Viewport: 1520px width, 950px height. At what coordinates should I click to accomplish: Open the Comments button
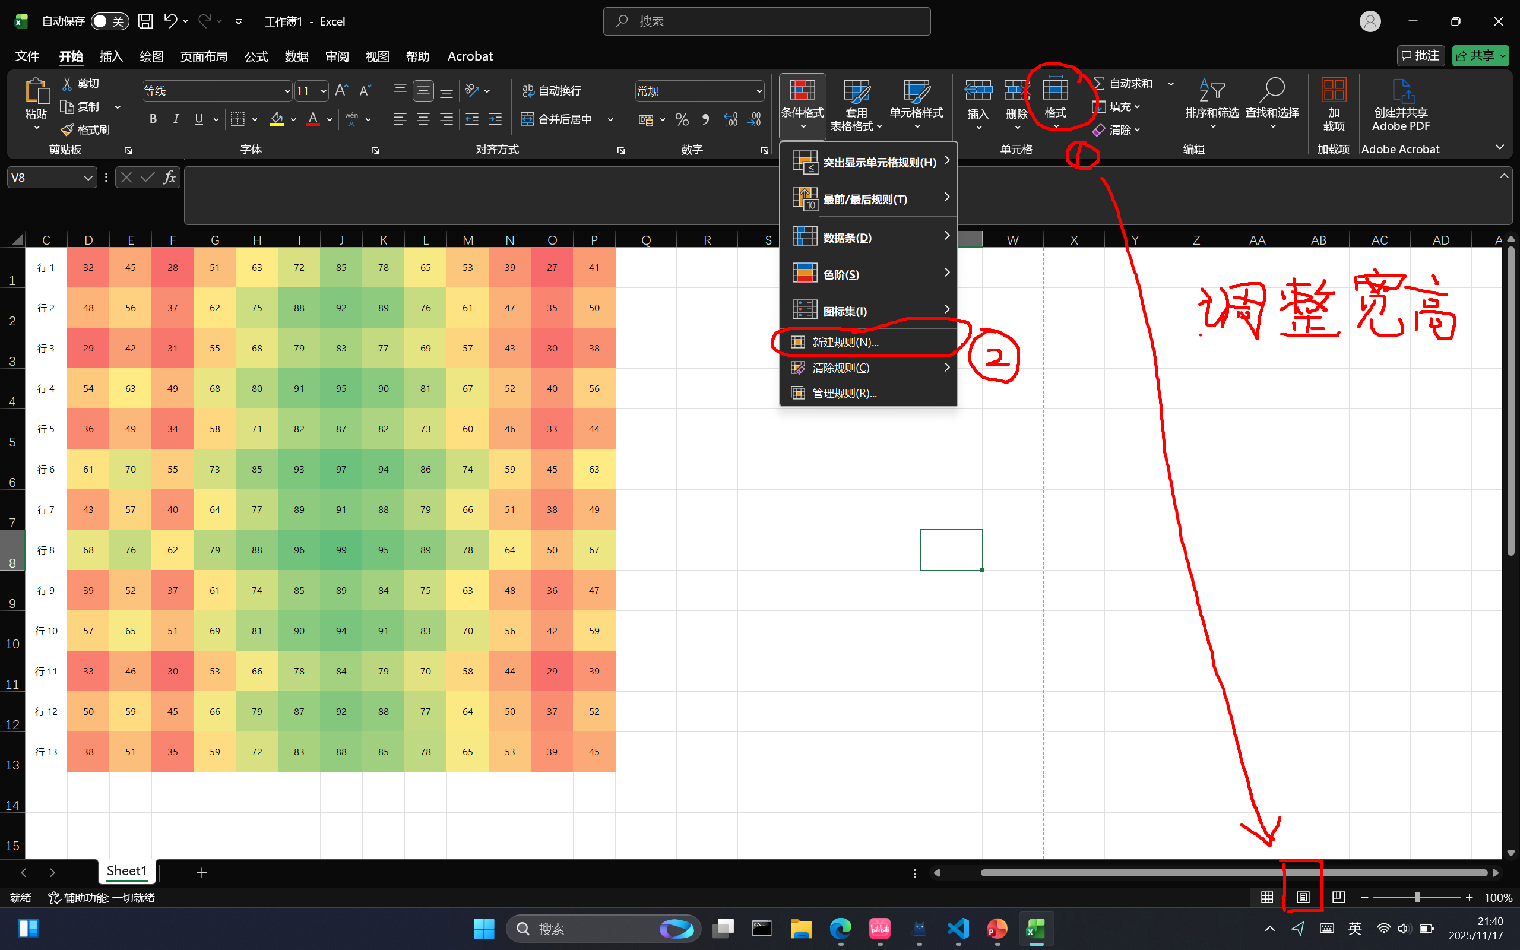point(1421,56)
